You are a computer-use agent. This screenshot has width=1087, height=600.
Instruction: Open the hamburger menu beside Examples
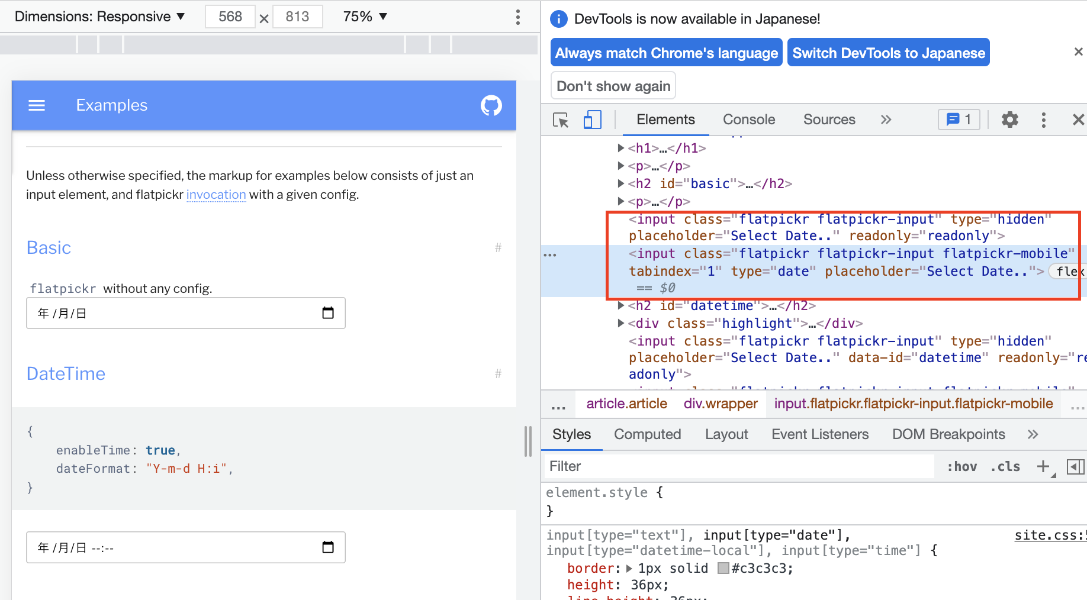[x=37, y=105]
